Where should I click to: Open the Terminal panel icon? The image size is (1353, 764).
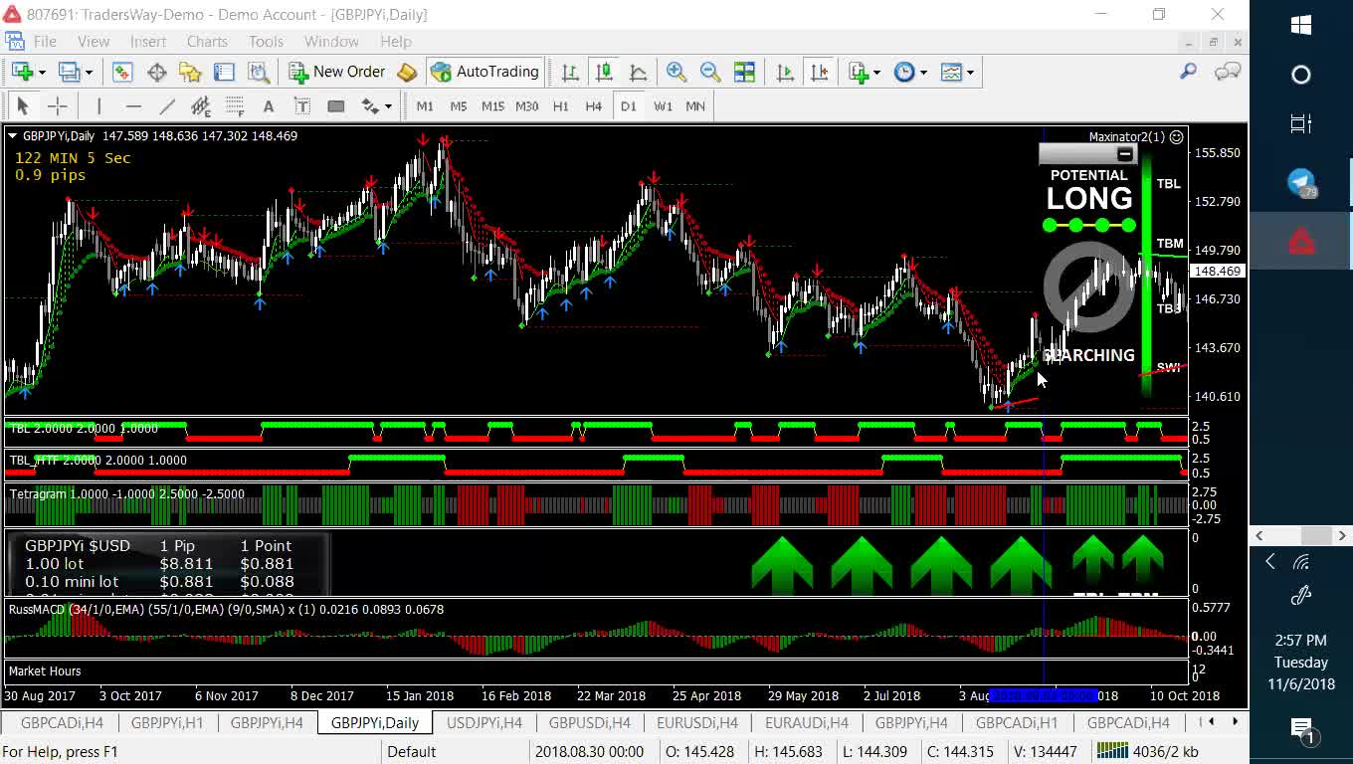click(x=224, y=72)
